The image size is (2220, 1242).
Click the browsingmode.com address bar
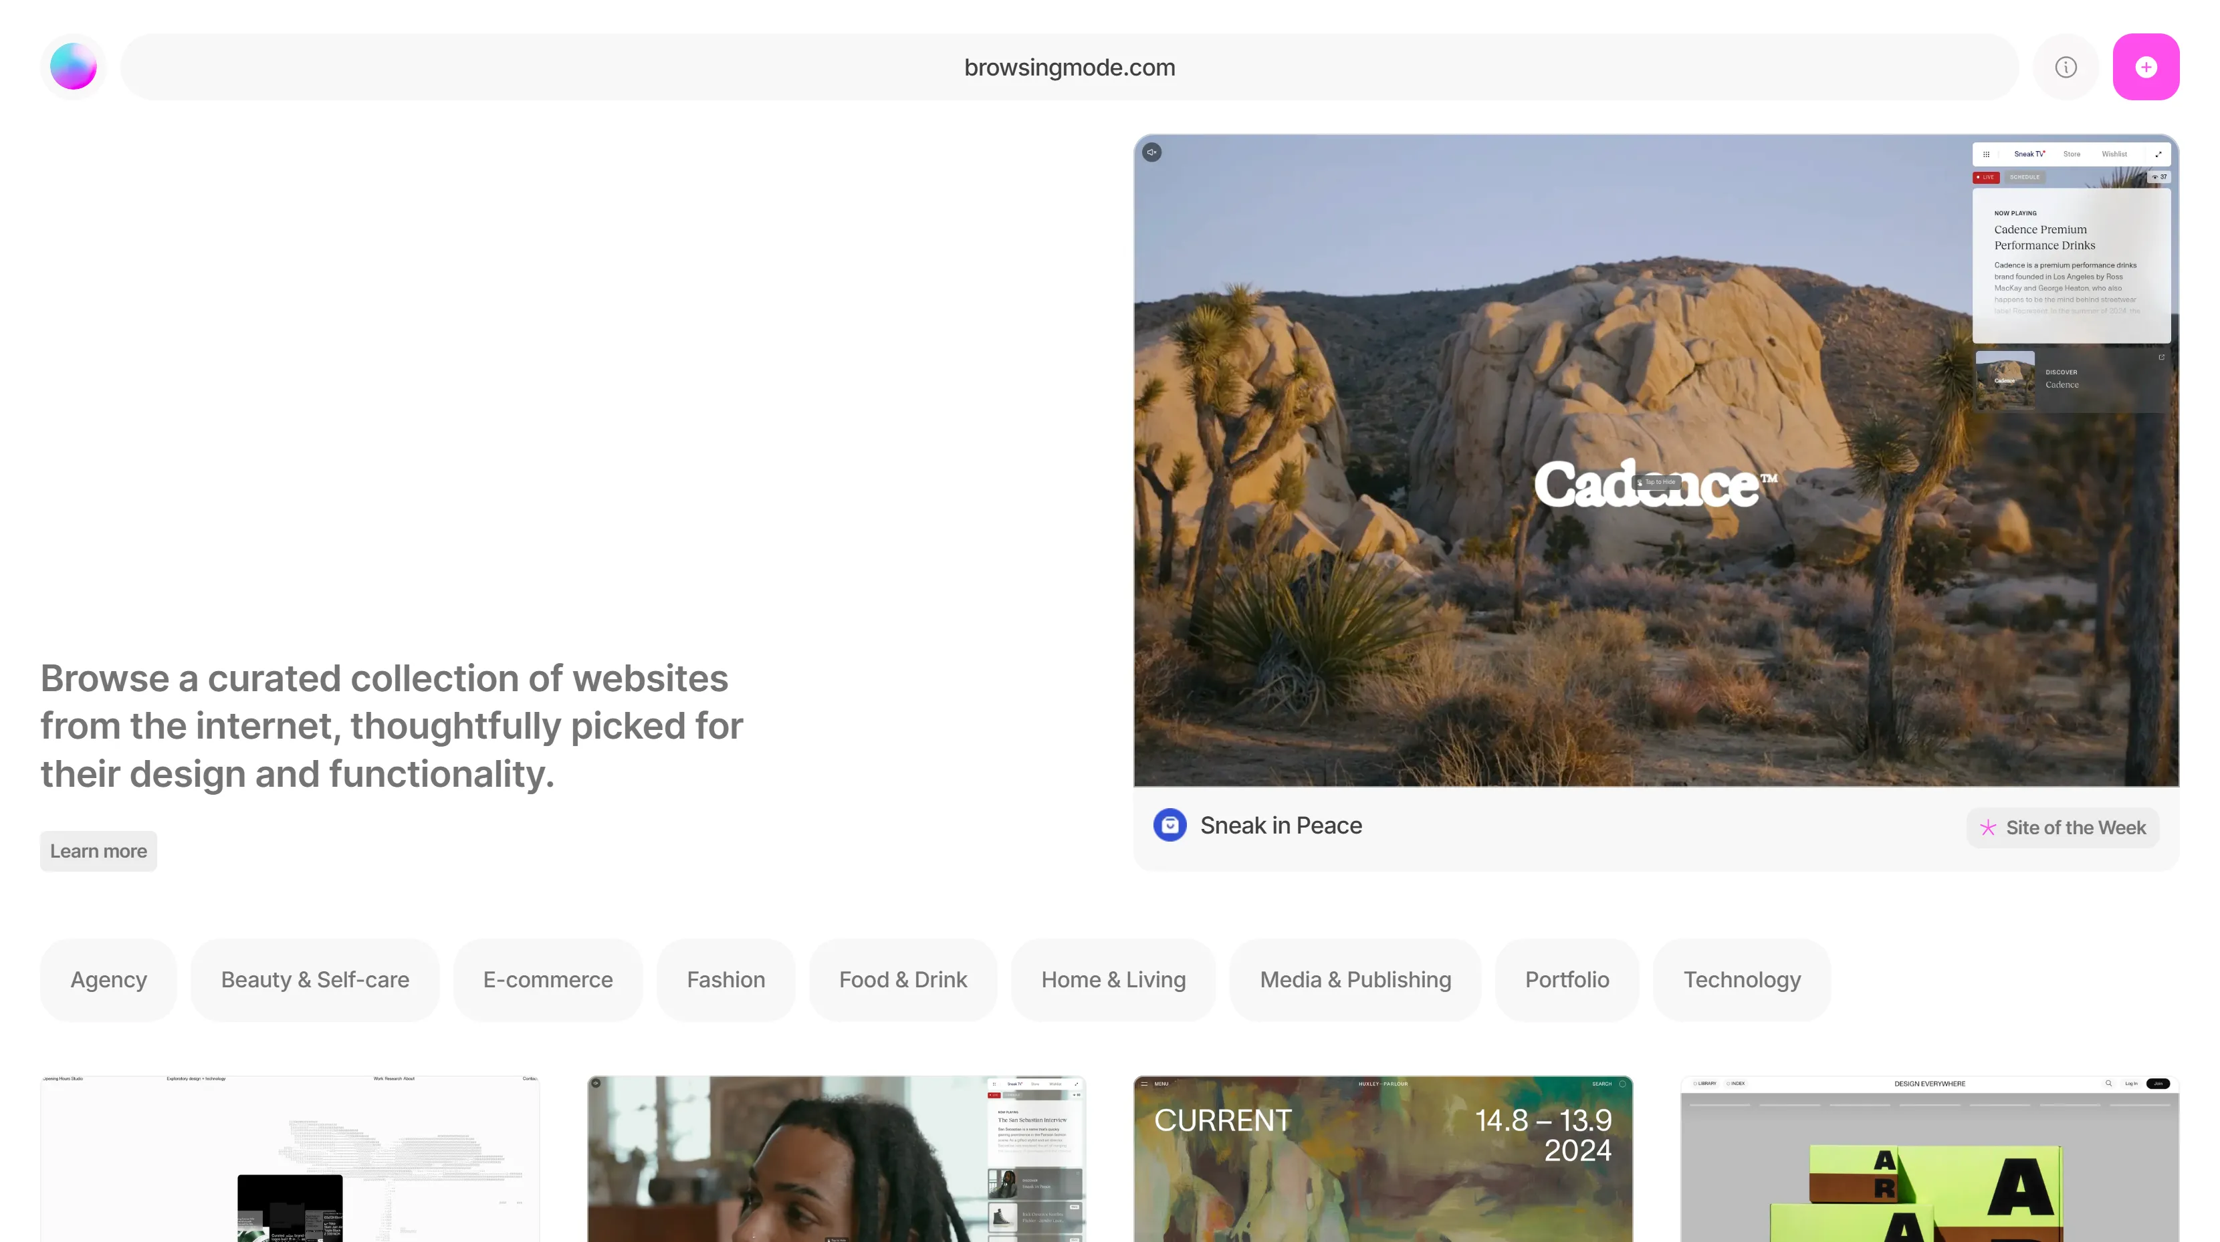tap(1069, 68)
